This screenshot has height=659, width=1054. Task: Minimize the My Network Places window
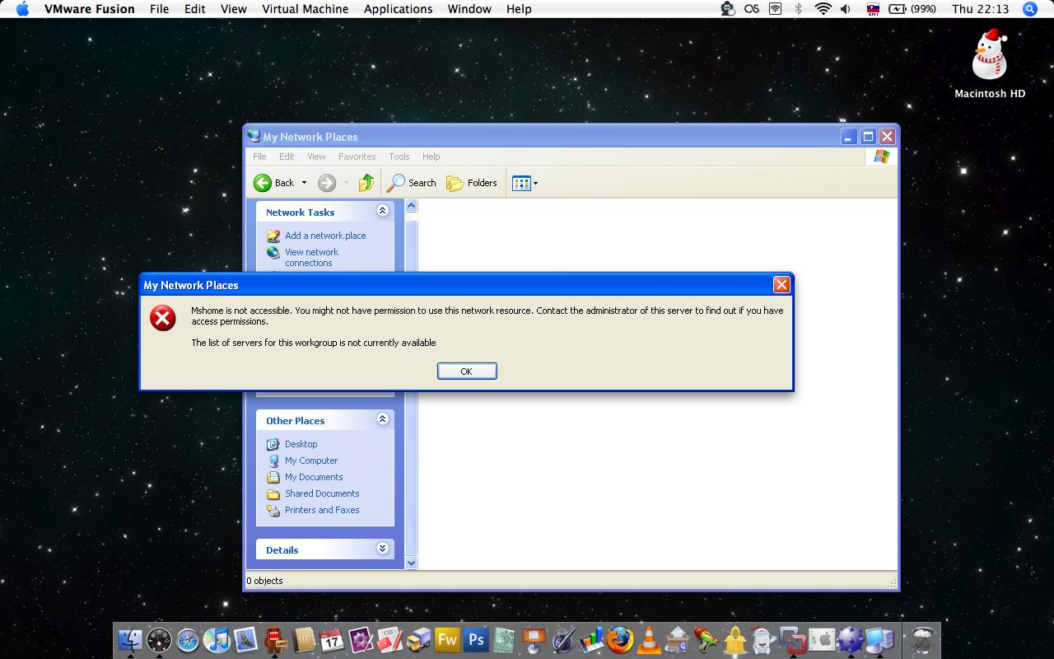click(x=850, y=137)
